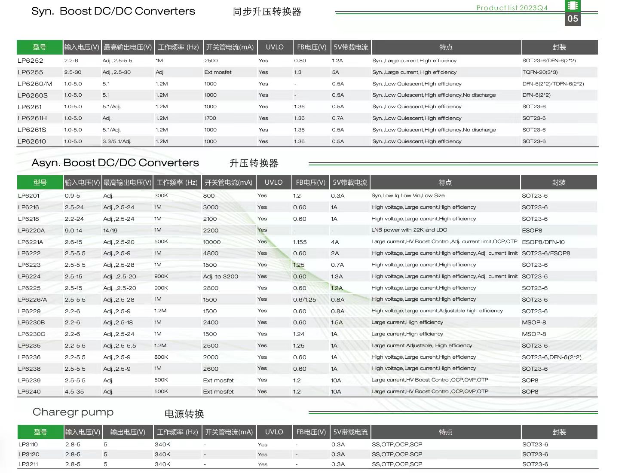The image size is (631, 473).
Task: Select model LP6230B cell
Action: (x=31, y=322)
